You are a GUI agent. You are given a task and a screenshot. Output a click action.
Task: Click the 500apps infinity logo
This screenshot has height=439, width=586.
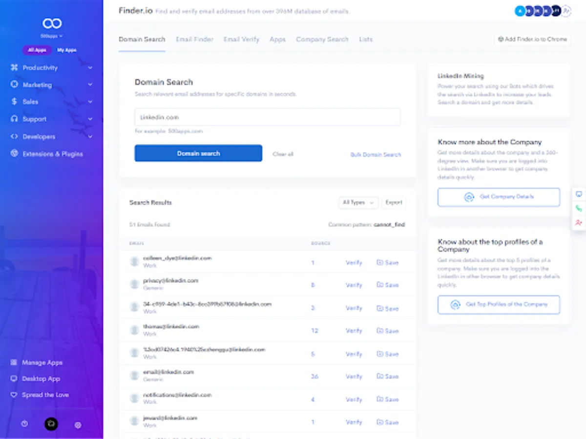tap(52, 23)
